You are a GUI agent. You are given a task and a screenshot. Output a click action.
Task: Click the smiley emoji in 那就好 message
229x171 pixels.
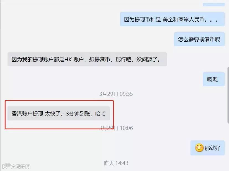tap(199, 148)
